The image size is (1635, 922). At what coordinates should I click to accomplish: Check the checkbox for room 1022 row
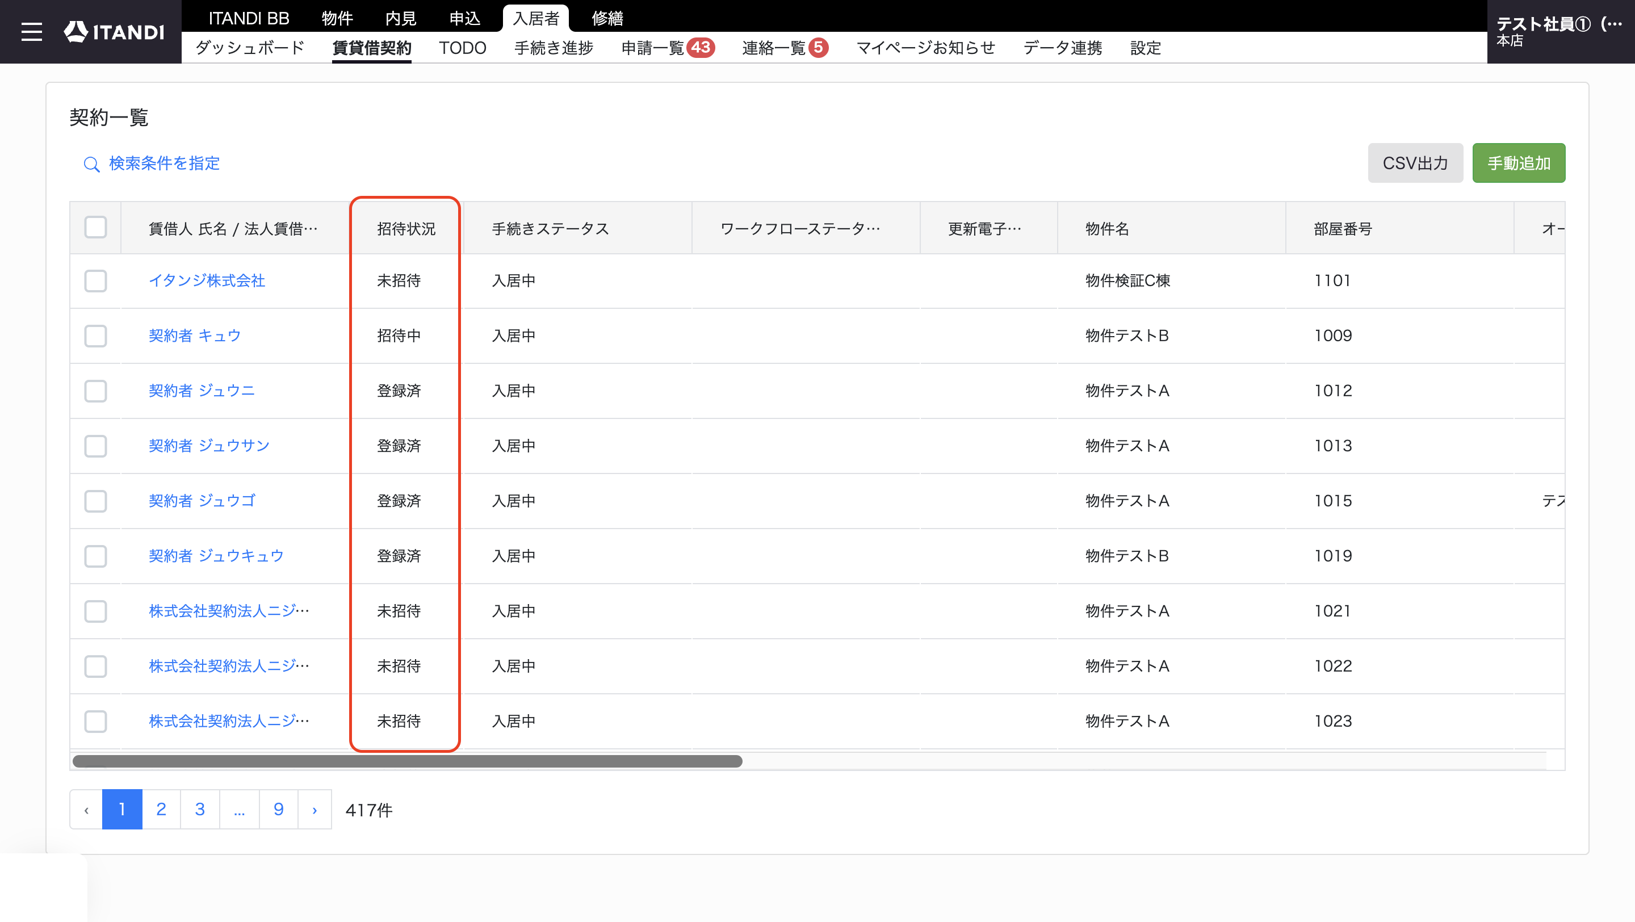click(x=96, y=667)
